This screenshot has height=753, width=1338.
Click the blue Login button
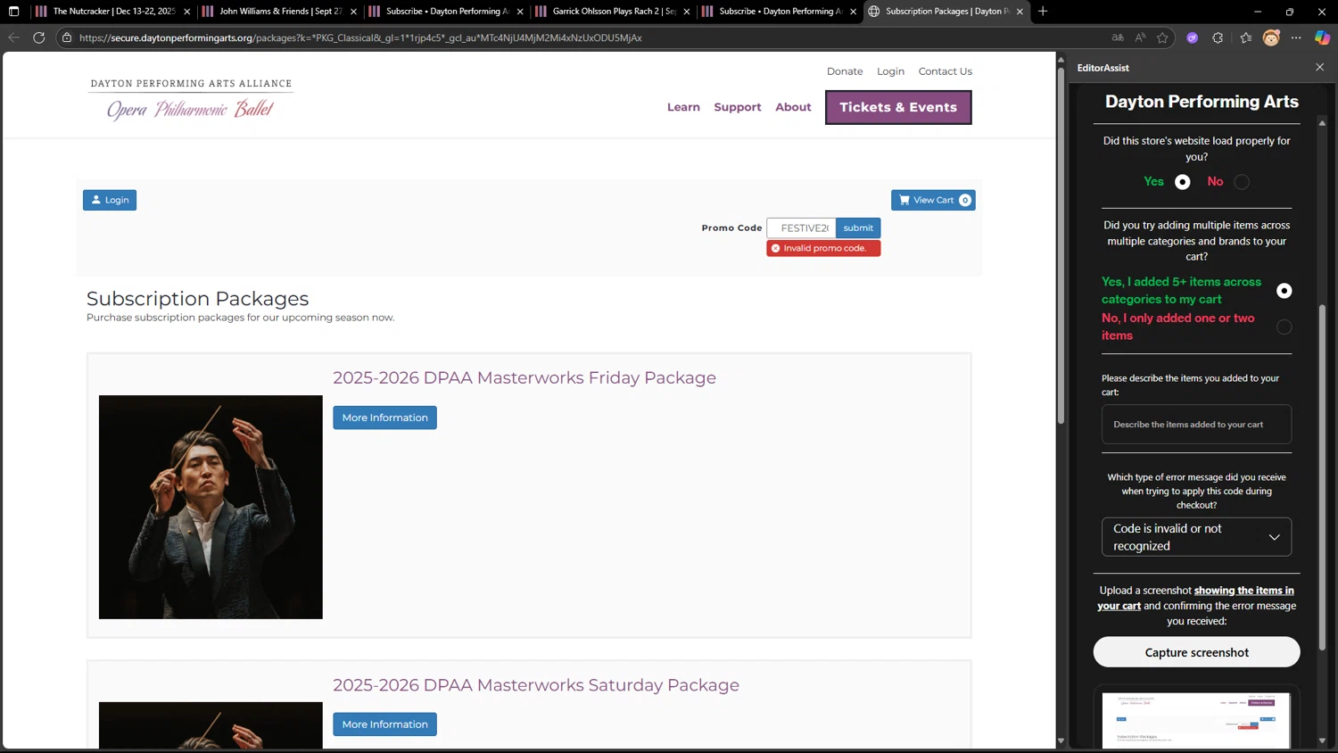click(x=110, y=200)
